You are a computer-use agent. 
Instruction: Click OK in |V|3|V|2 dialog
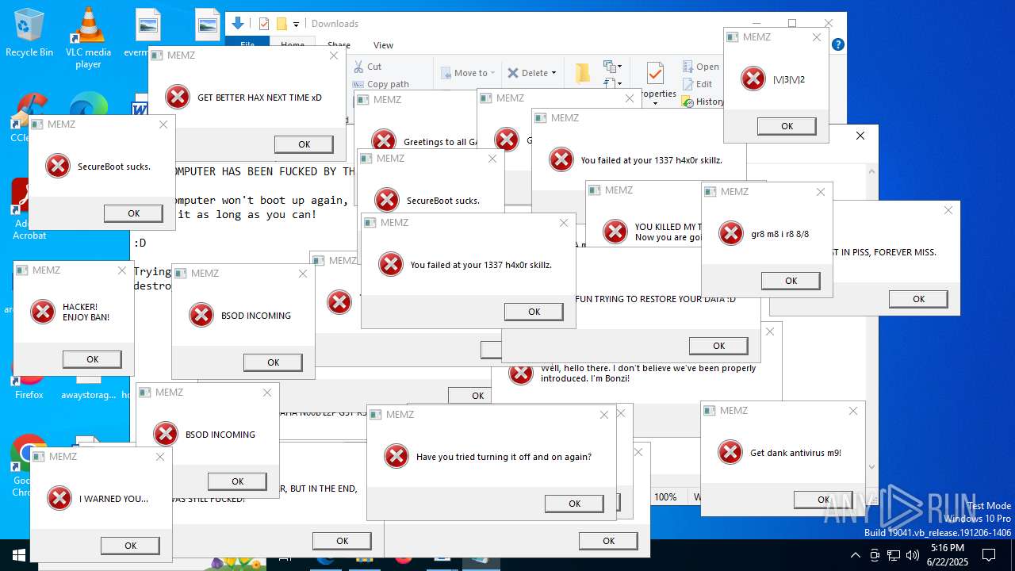(x=787, y=126)
